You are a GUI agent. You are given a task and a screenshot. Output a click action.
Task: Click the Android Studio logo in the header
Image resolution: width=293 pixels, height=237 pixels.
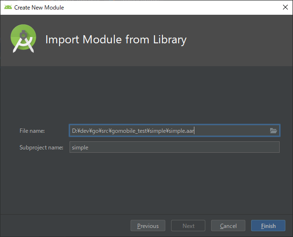23,39
